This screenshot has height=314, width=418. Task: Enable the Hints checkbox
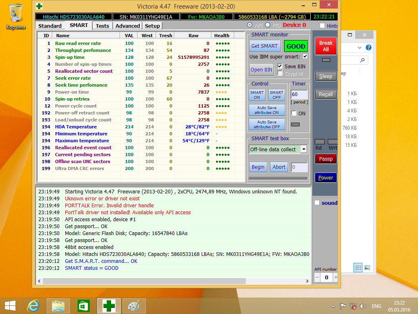coord(322,26)
